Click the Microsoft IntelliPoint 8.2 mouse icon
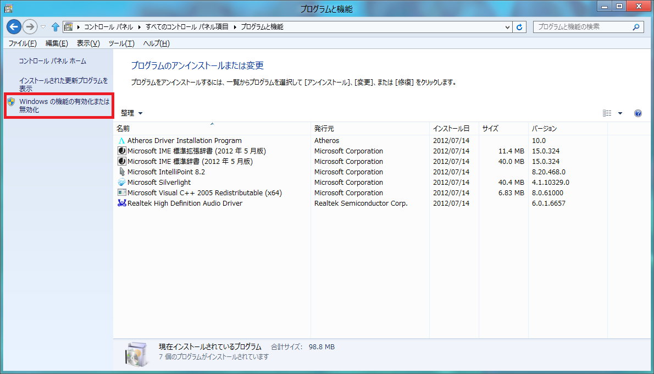 coord(121,172)
